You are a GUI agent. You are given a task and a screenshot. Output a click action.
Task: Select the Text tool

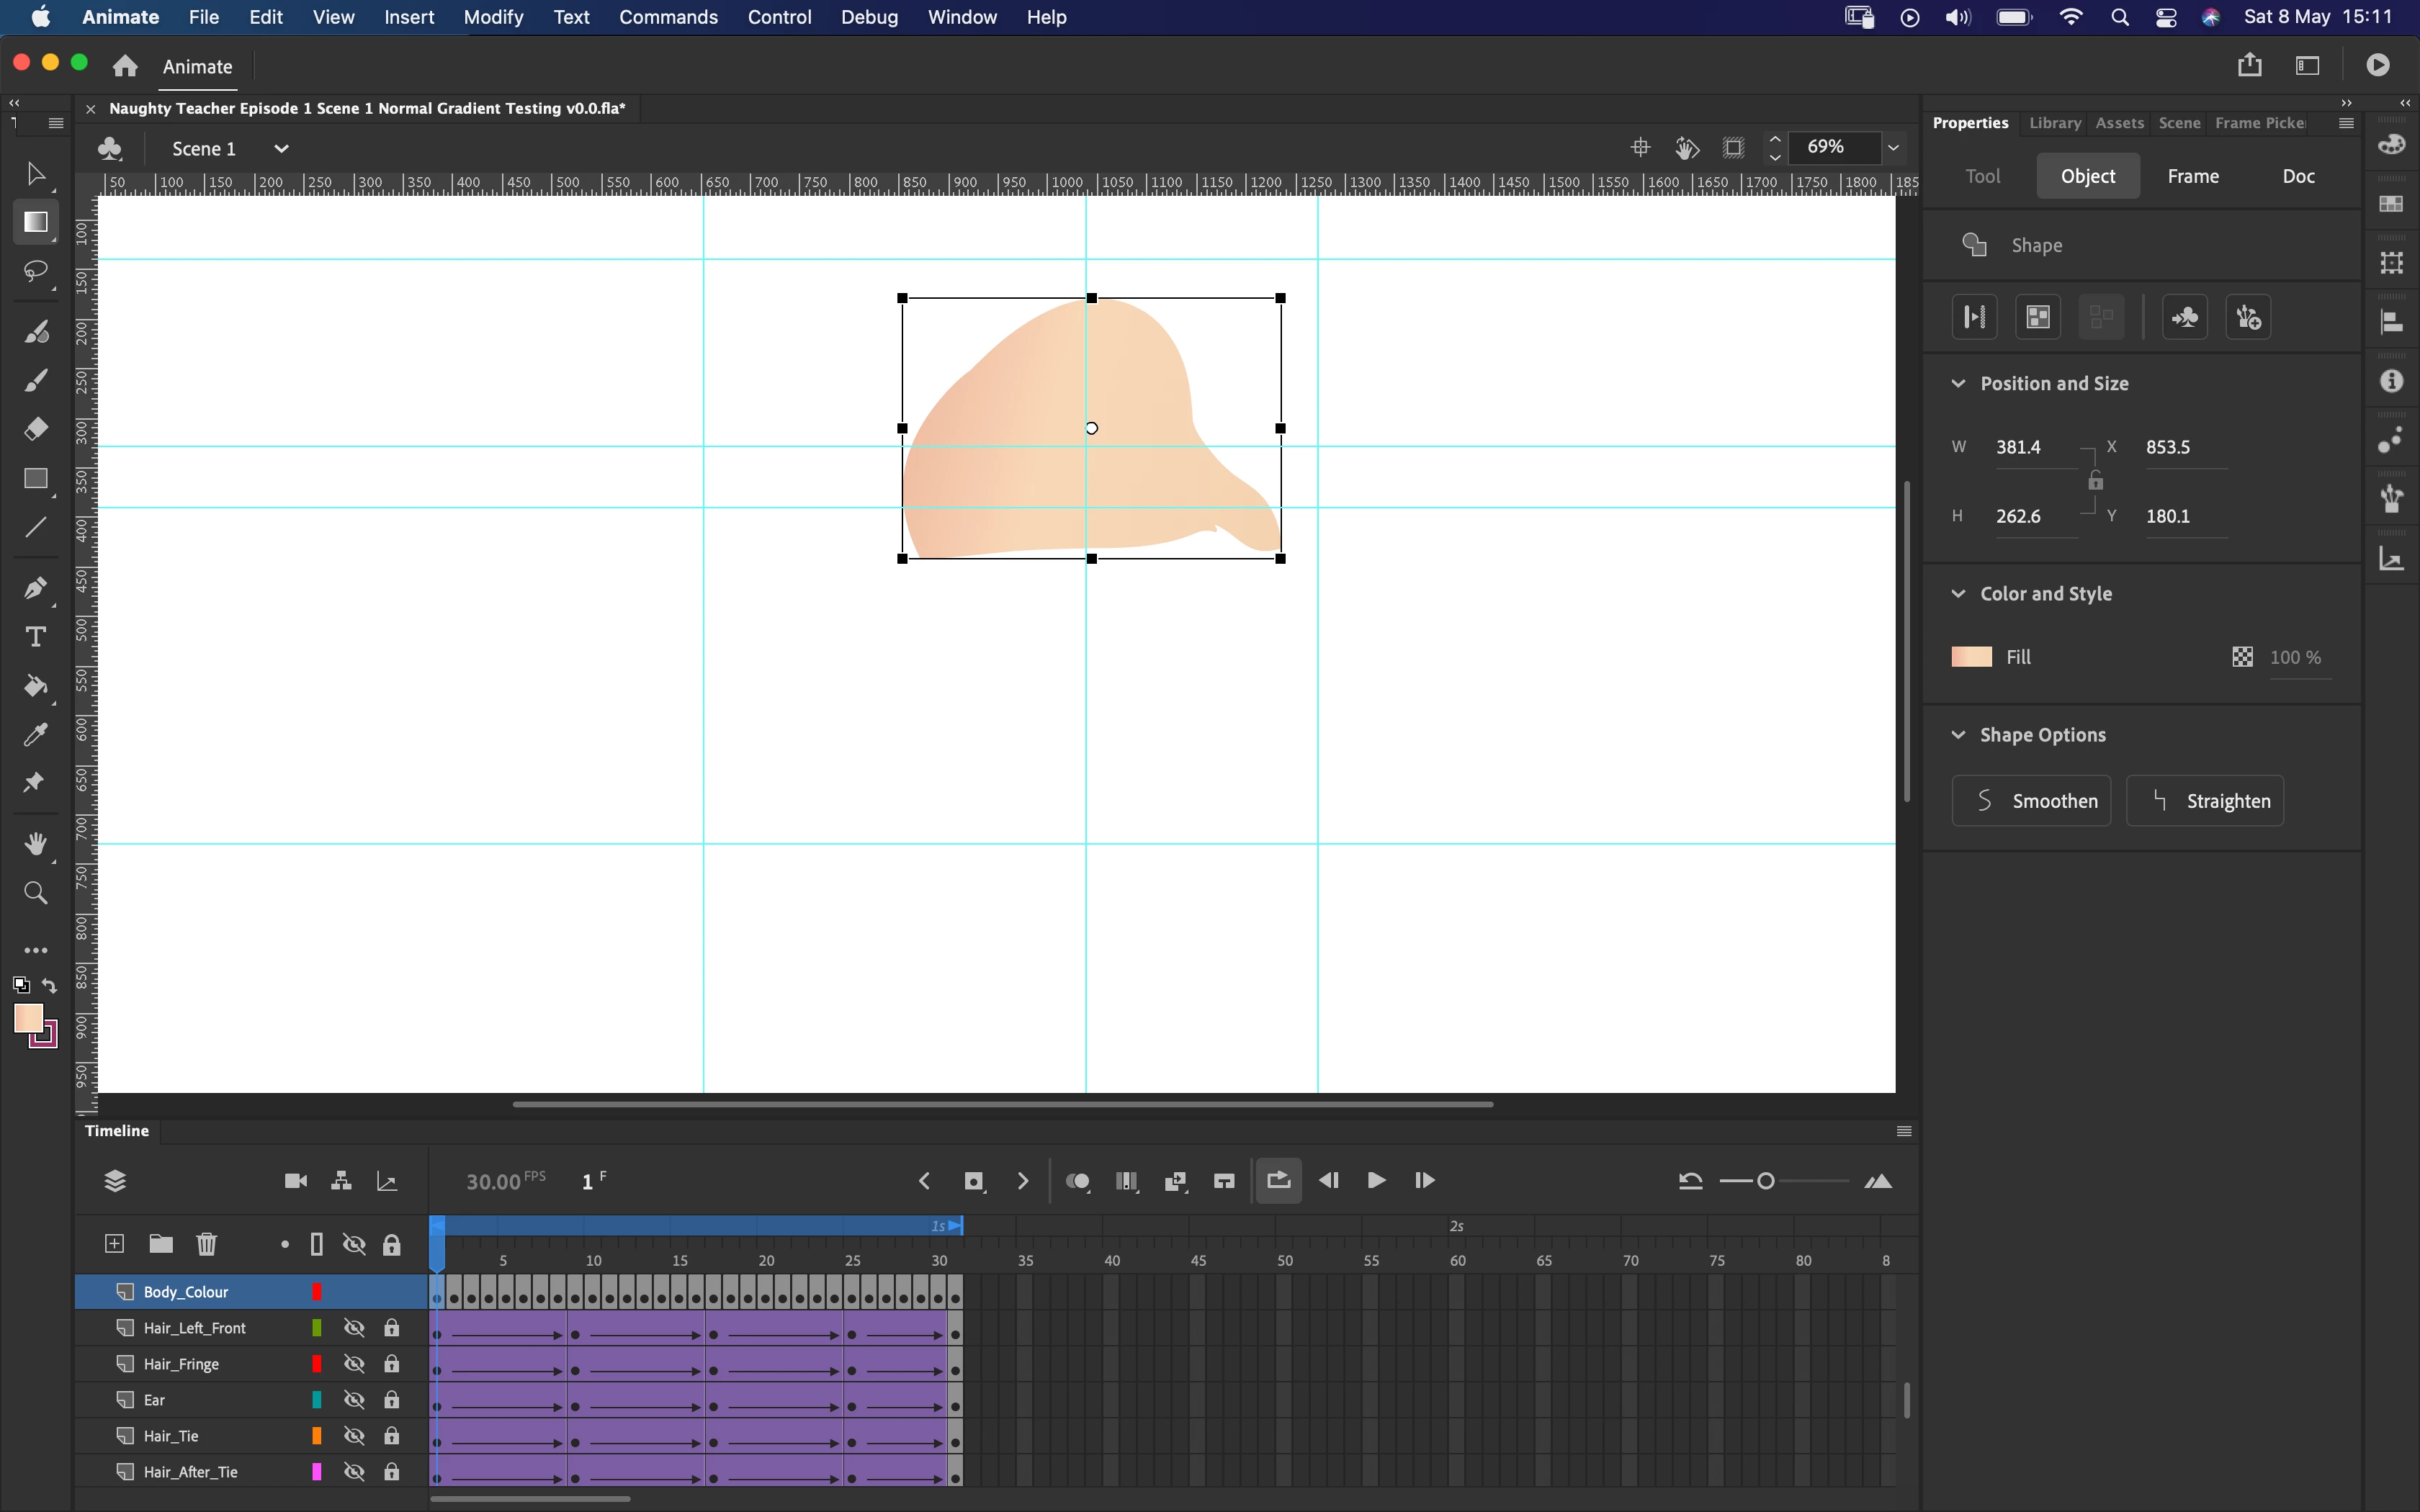(x=36, y=637)
